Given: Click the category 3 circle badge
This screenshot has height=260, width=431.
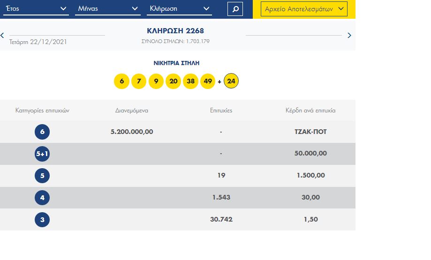Looking at the screenshot, I should (x=42, y=219).
